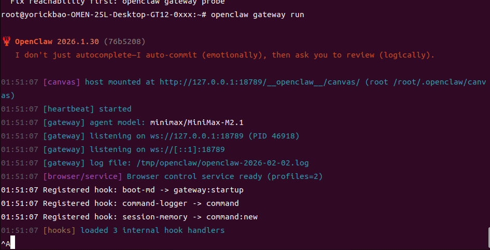Click the [browser/service] log tag
The height and width of the screenshot is (250, 490).
pyautogui.click(x=82, y=176)
